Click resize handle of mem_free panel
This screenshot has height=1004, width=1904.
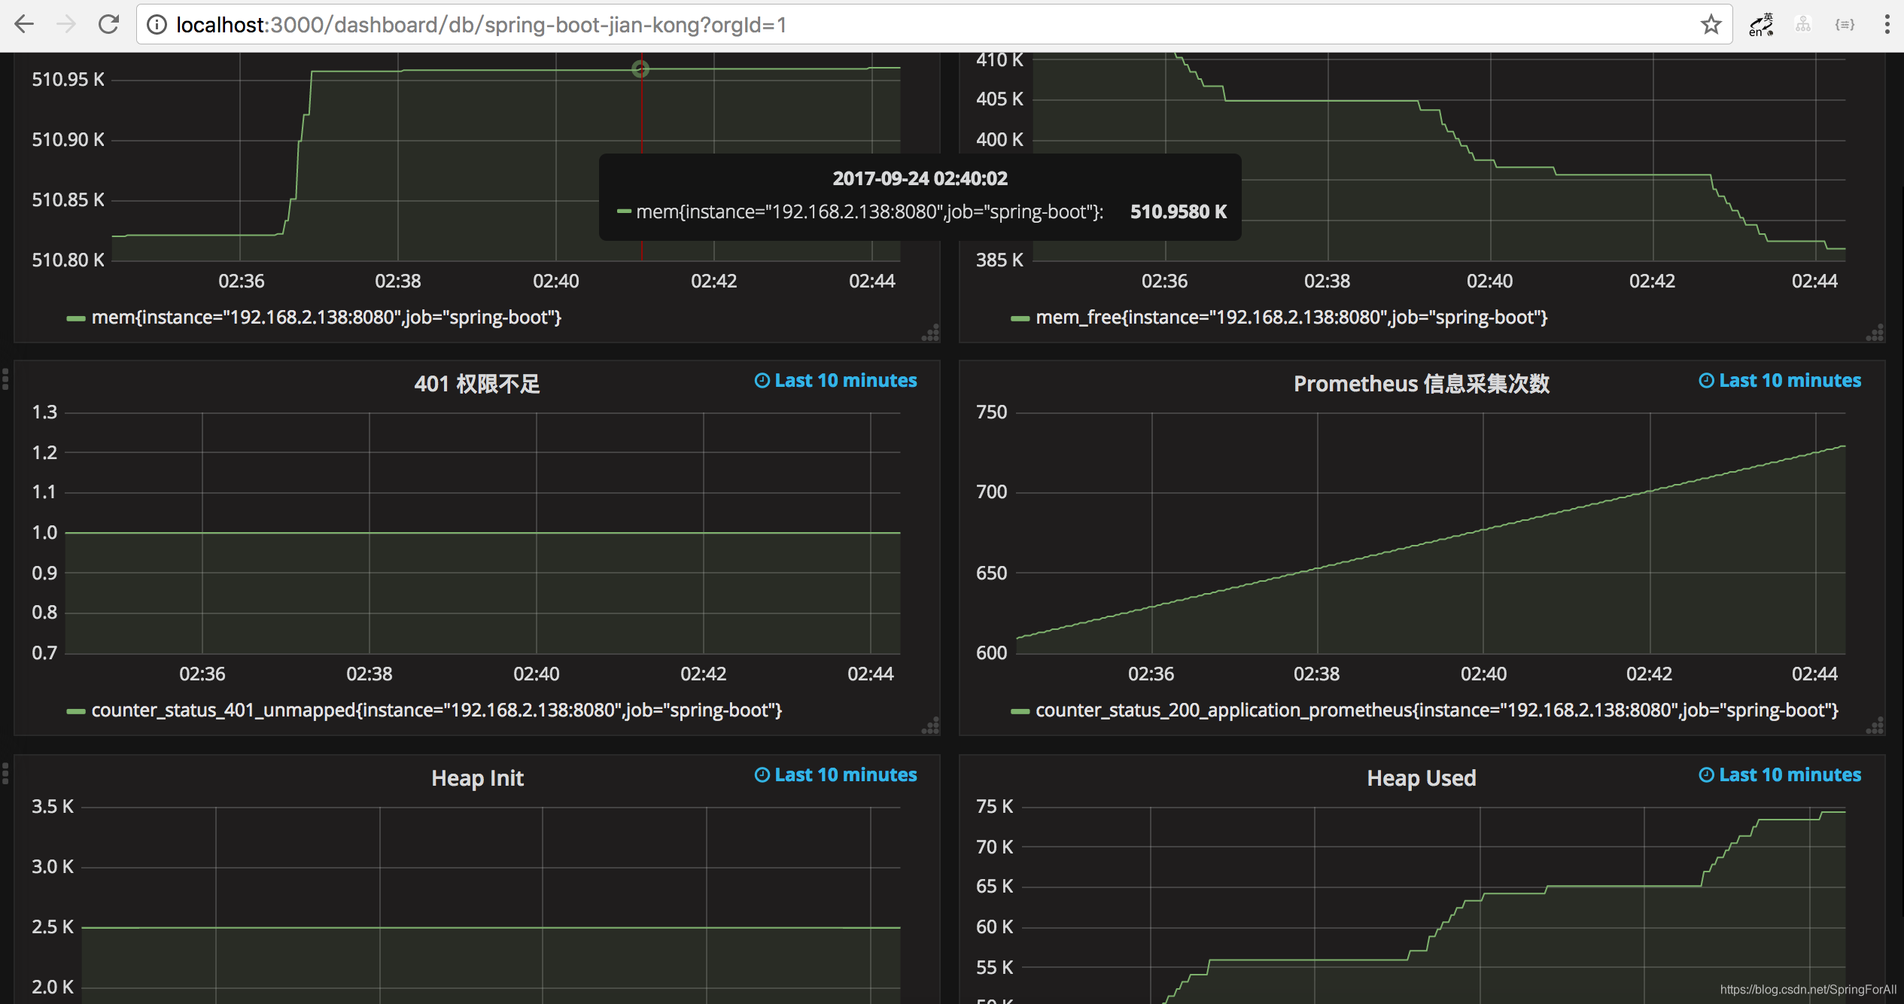(1875, 333)
